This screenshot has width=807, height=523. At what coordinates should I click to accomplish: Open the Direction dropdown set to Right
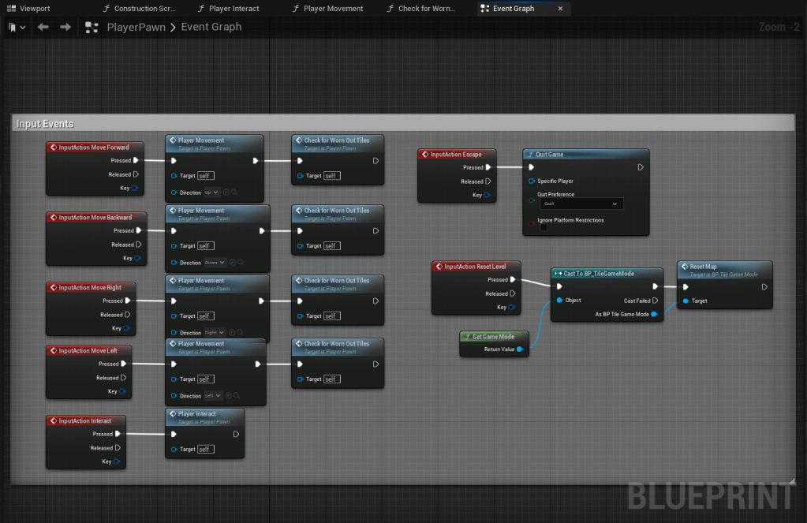click(215, 333)
